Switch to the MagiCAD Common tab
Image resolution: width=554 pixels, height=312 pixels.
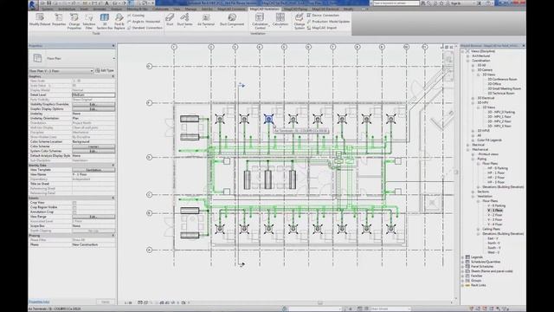(x=231, y=9)
